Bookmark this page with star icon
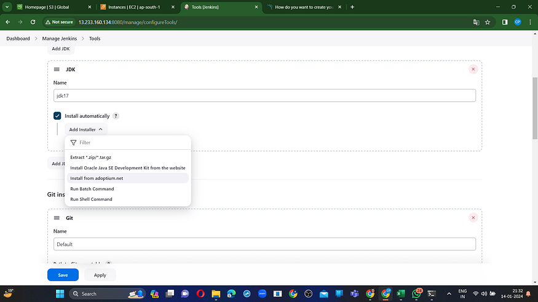Image resolution: width=538 pixels, height=302 pixels. point(488,22)
